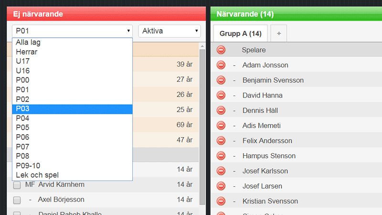Viewport: 382px width, 215px height.
Task: Remove David Hanna from present list
Action: 221,95
